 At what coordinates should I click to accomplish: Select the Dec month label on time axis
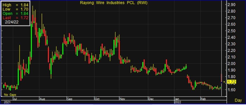pos(151,99)
